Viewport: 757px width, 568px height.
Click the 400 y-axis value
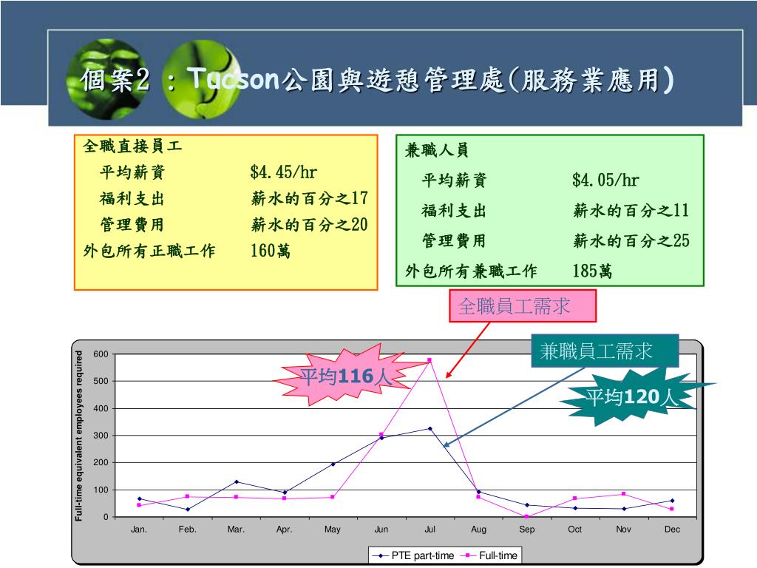[x=101, y=408]
